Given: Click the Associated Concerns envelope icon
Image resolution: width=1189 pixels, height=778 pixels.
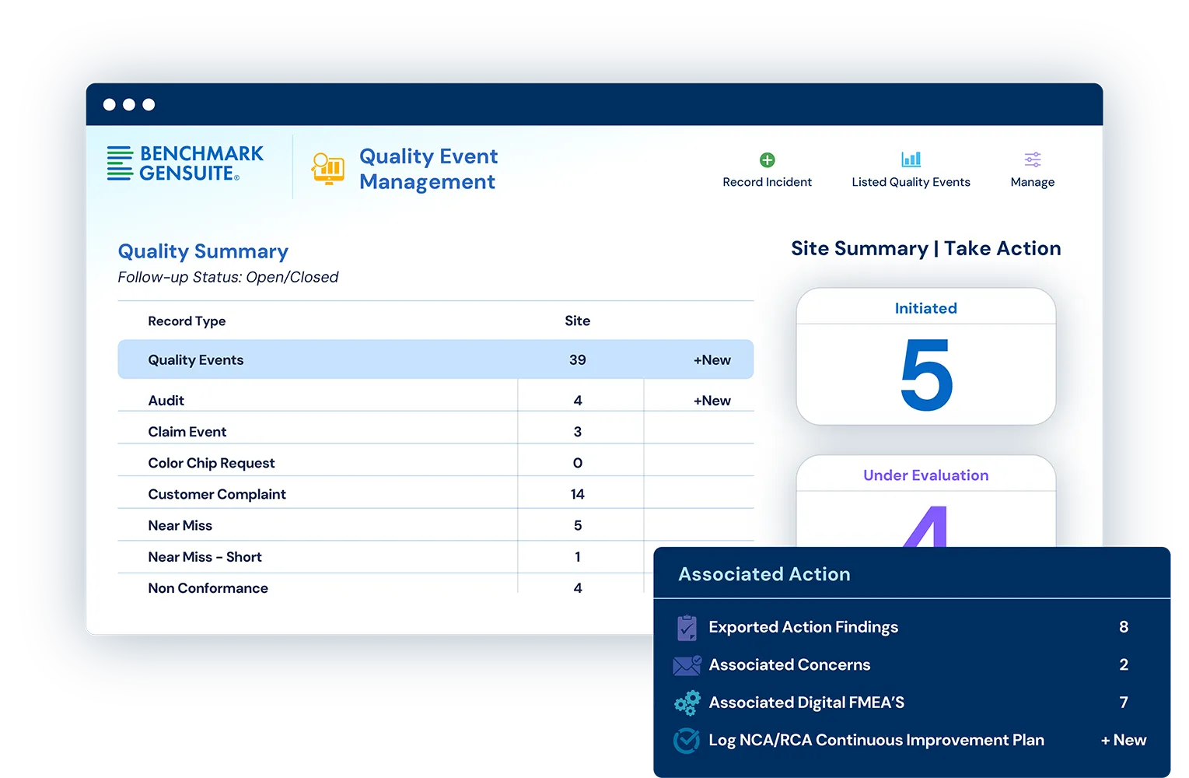Looking at the screenshot, I should pos(687,665).
